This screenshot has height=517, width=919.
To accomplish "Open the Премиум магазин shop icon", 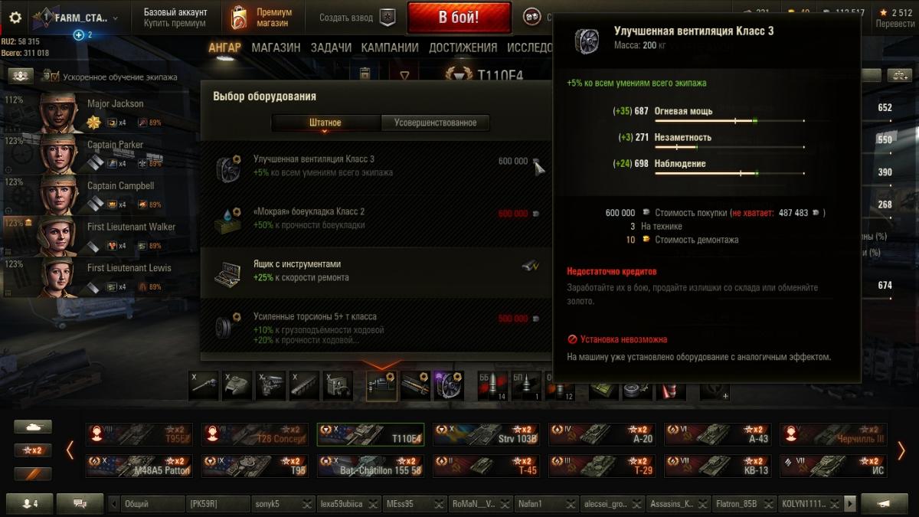I will click(x=240, y=17).
